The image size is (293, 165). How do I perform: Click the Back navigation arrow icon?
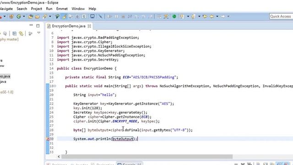tap(212, 16)
